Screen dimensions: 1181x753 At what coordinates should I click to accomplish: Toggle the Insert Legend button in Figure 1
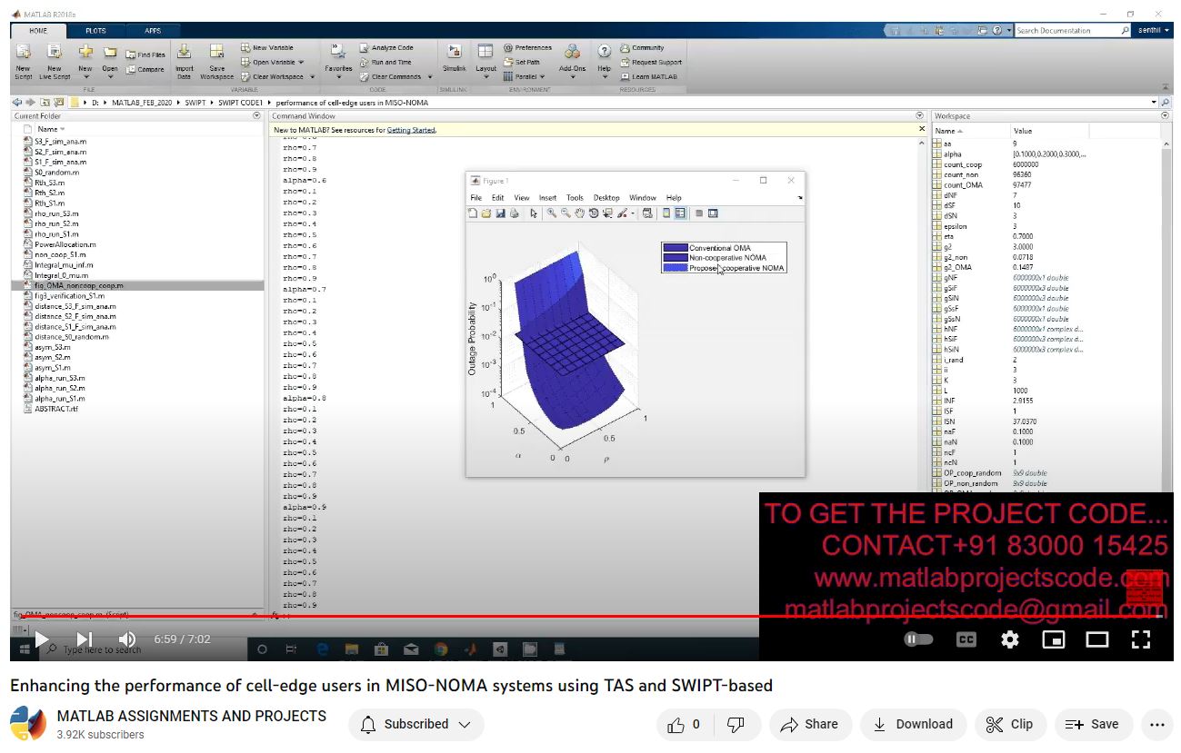[679, 213]
